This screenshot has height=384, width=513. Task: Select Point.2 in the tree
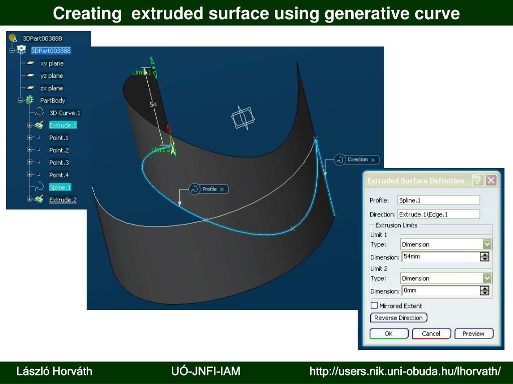[59, 150]
